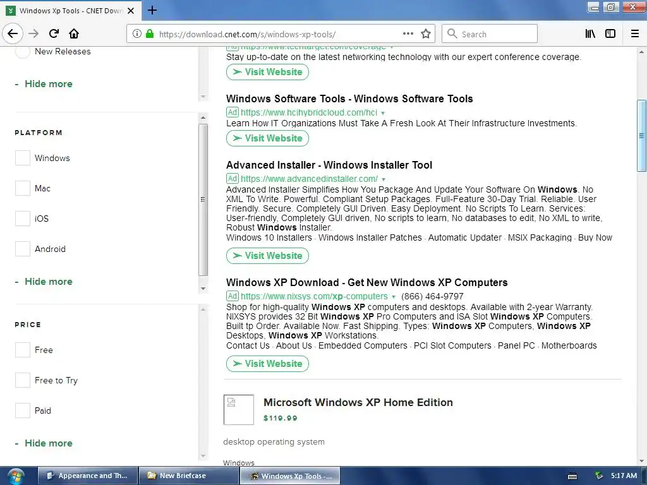
Task: Click Visit Website under techtarget ad
Action: click(x=267, y=72)
